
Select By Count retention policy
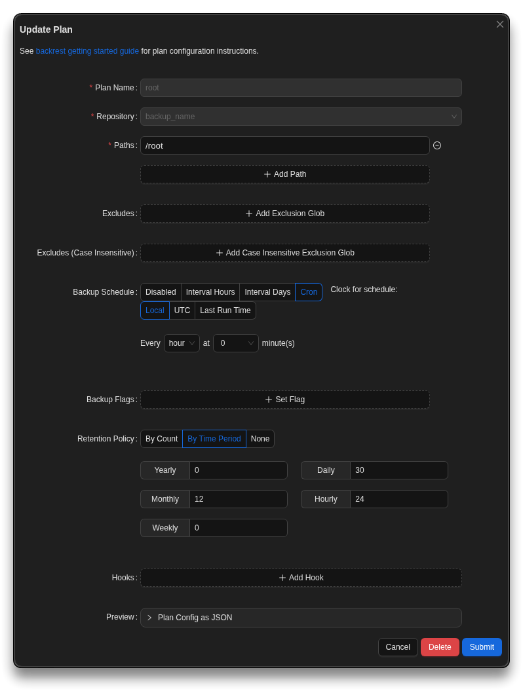click(161, 438)
